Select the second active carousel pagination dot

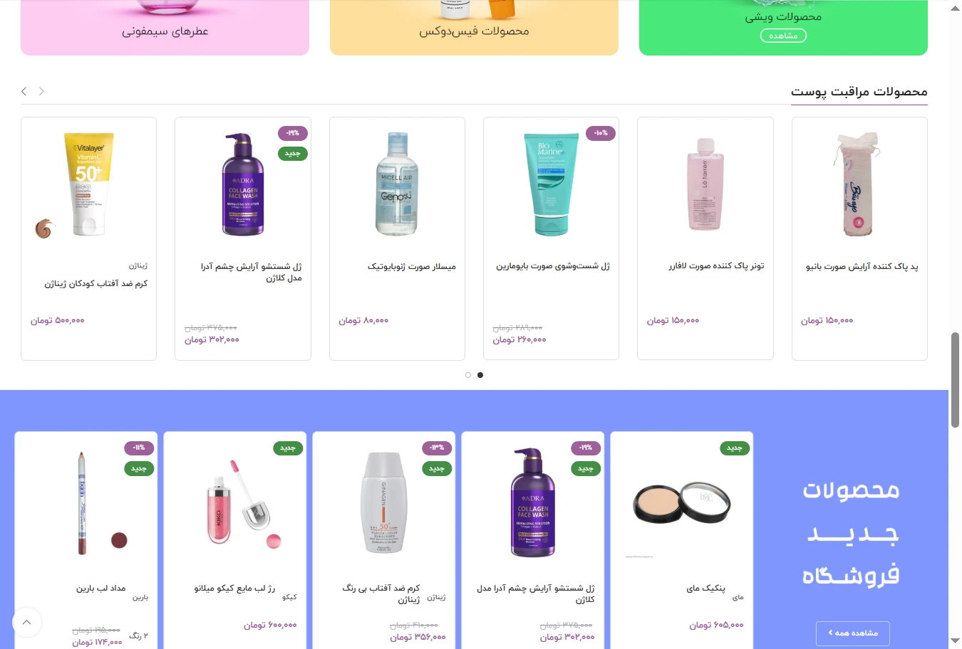pyautogui.click(x=480, y=375)
